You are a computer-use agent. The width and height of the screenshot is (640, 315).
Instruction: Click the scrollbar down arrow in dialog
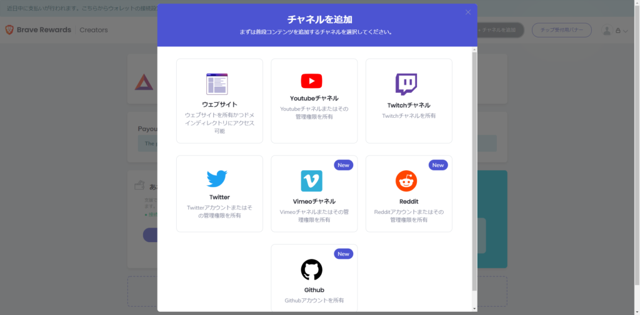[474, 308]
